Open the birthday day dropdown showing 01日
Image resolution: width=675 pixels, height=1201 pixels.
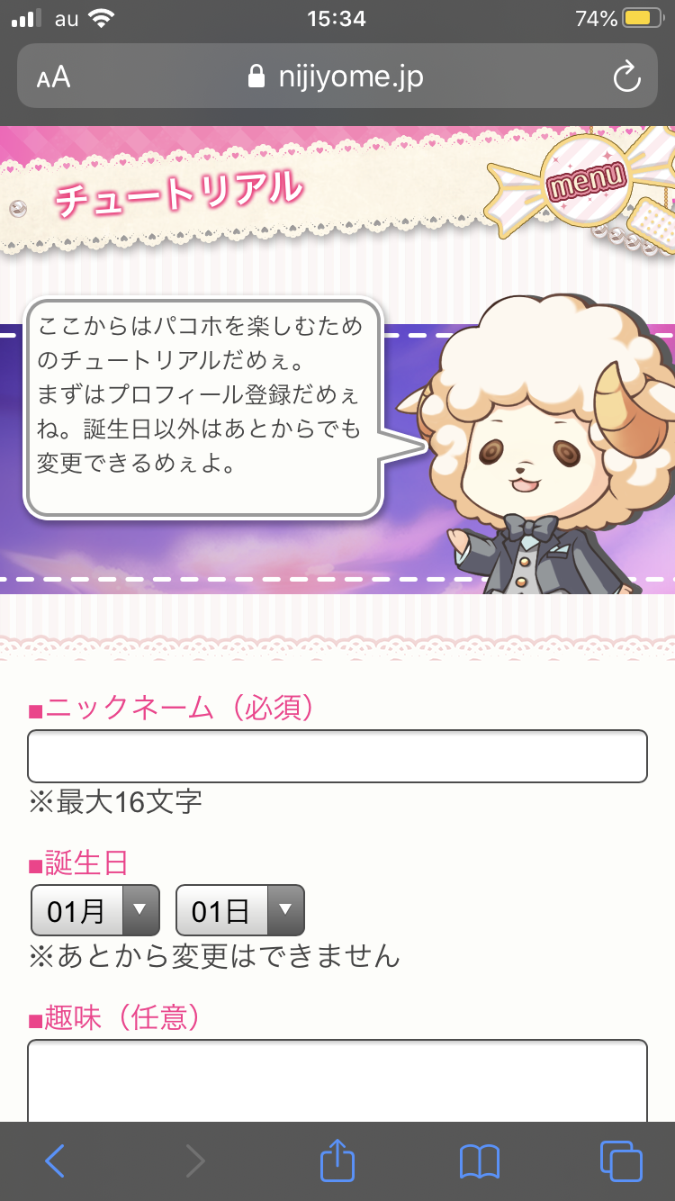point(240,910)
